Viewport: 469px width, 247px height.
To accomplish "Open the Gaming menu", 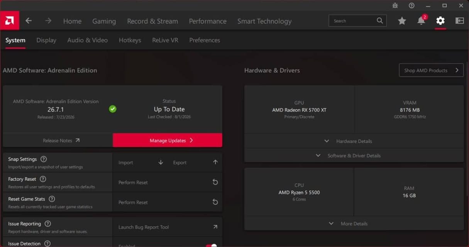I will point(104,21).
